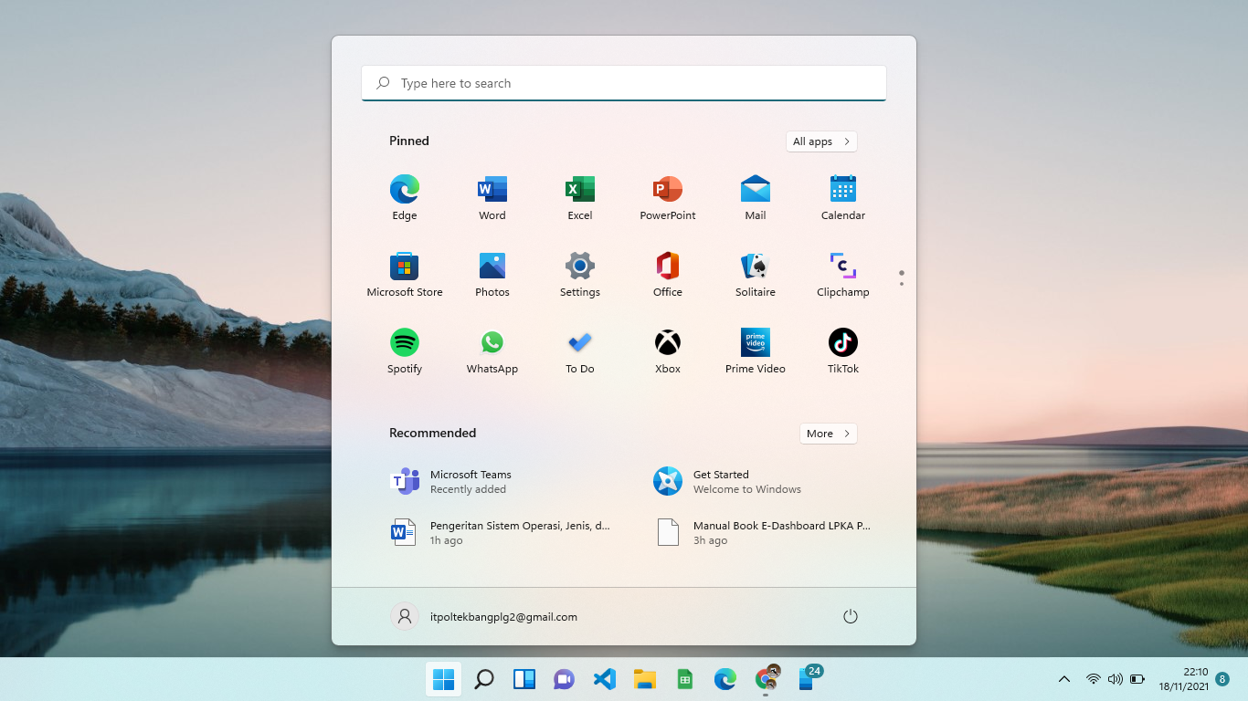This screenshot has width=1248, height=701.
Task: Open Excel pinned app
Action: tap(580, 198)
